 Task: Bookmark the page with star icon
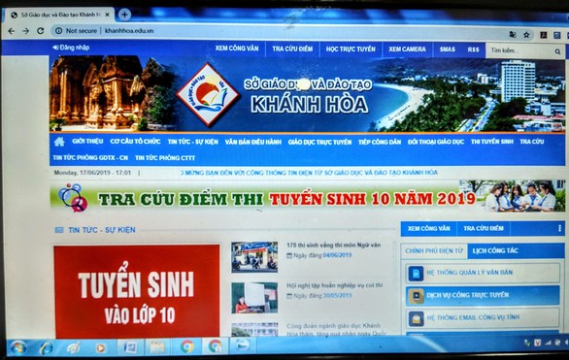526,35
